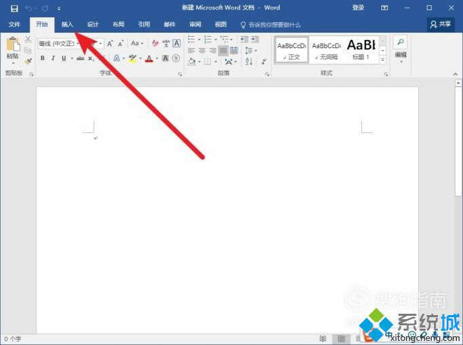Center paragraph text
Image resolution: width=463 pixels, height=345 pixels.
tap(202, 50)
